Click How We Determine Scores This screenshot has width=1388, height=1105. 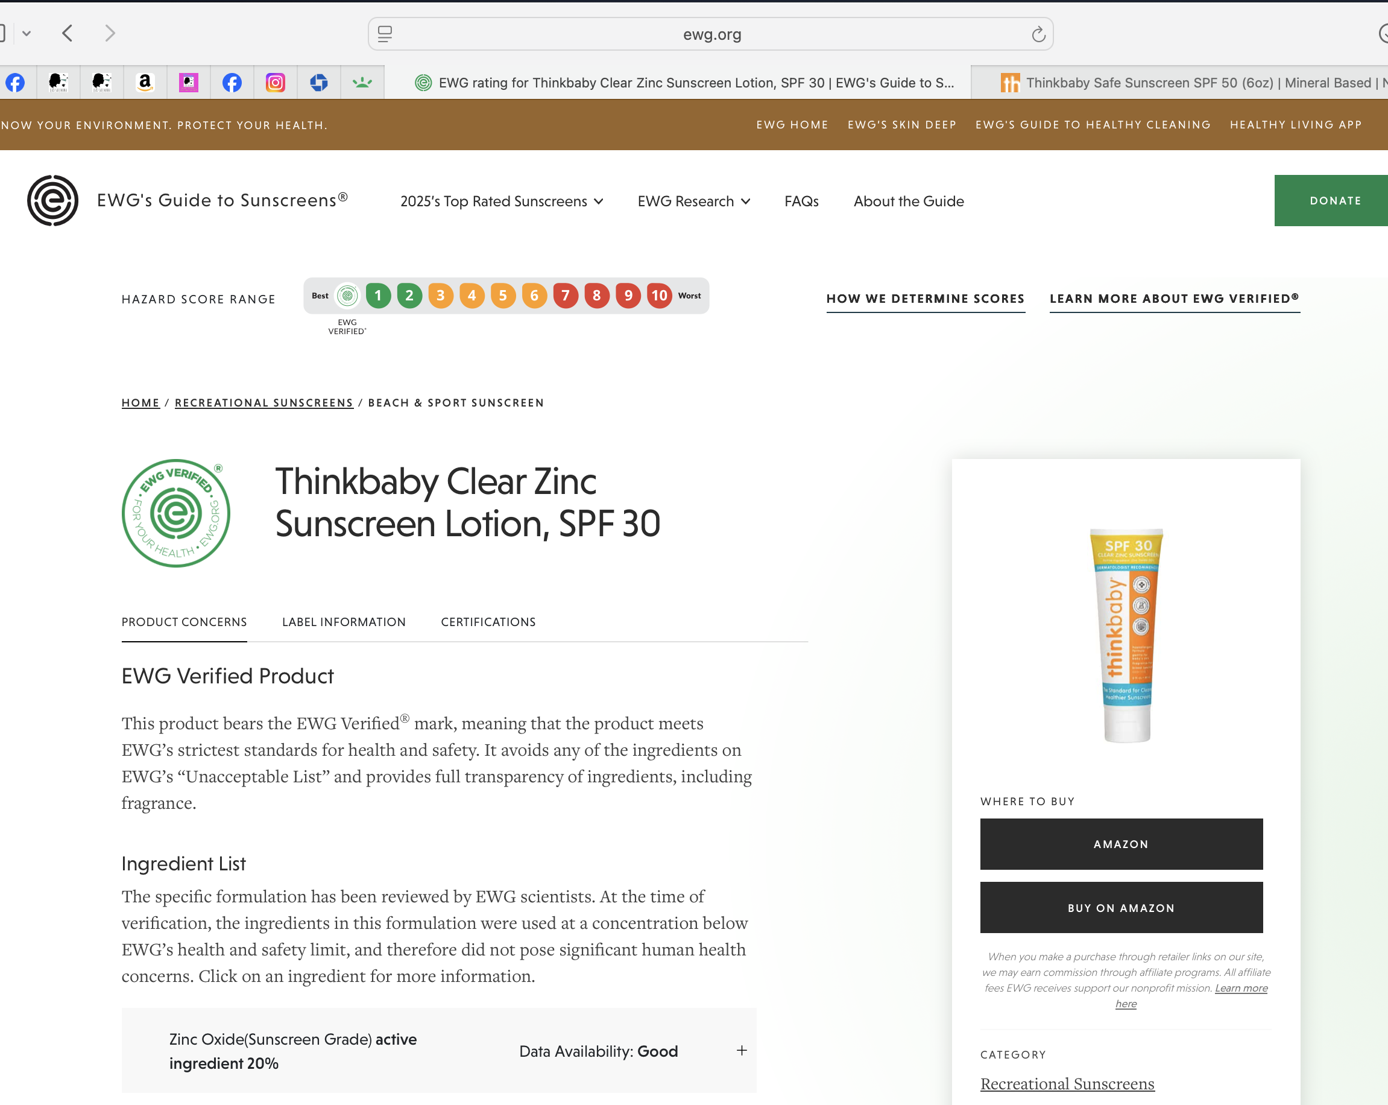click(925, 299)
